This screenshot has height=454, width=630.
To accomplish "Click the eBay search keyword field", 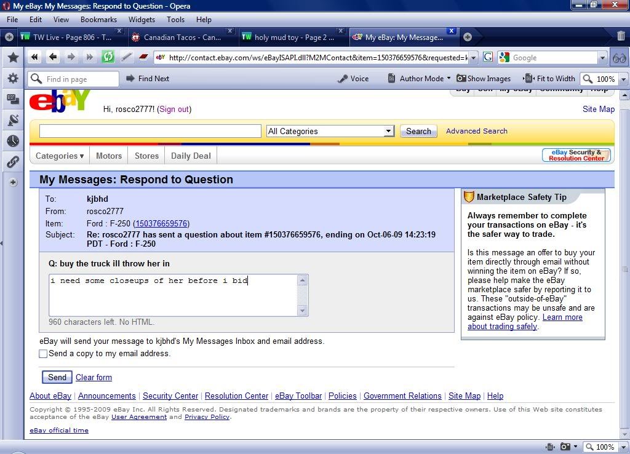I will coord(150,131).
